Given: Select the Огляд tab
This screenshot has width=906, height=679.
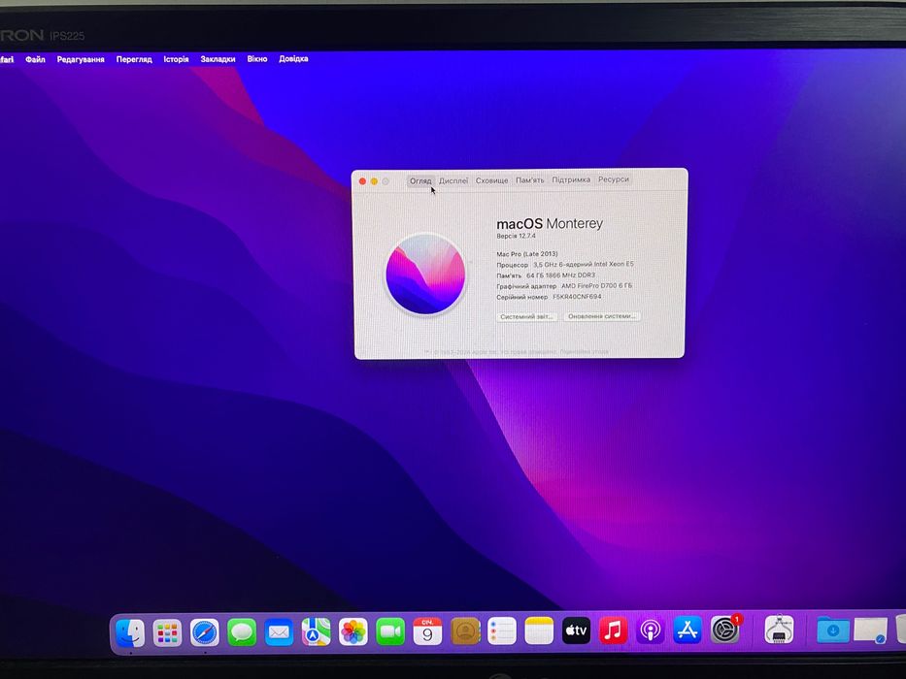Looking at the screenshot, I should [420, 180].
